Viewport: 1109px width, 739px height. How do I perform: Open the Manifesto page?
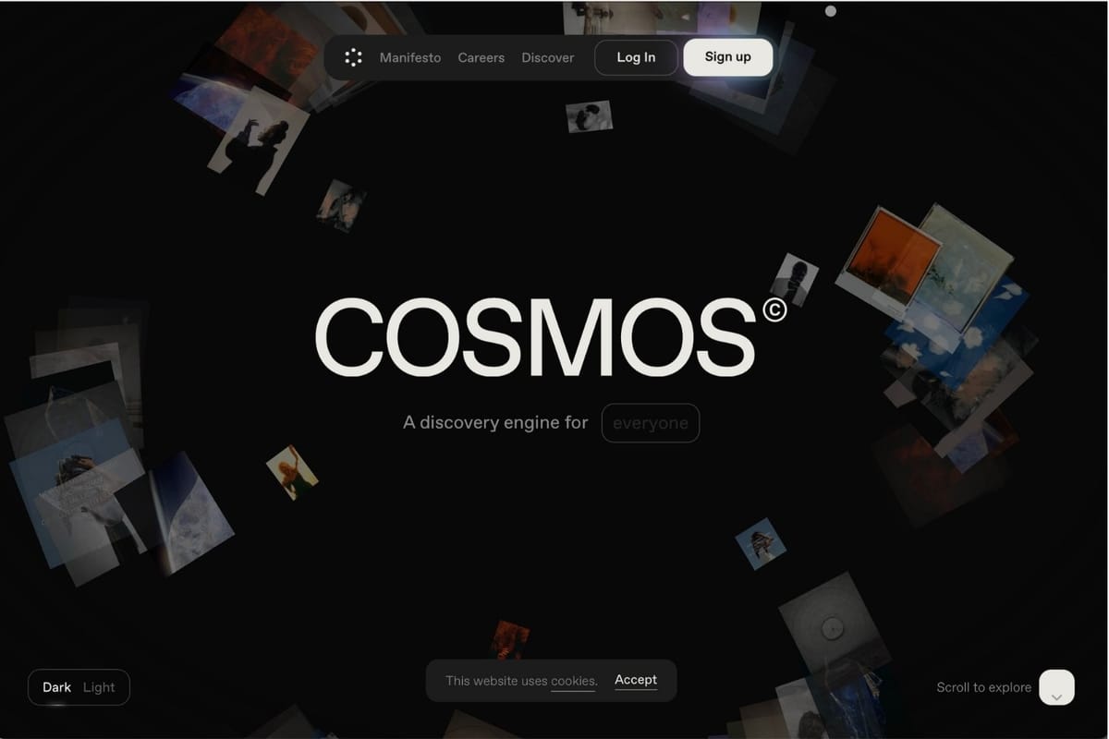point(409,57)
